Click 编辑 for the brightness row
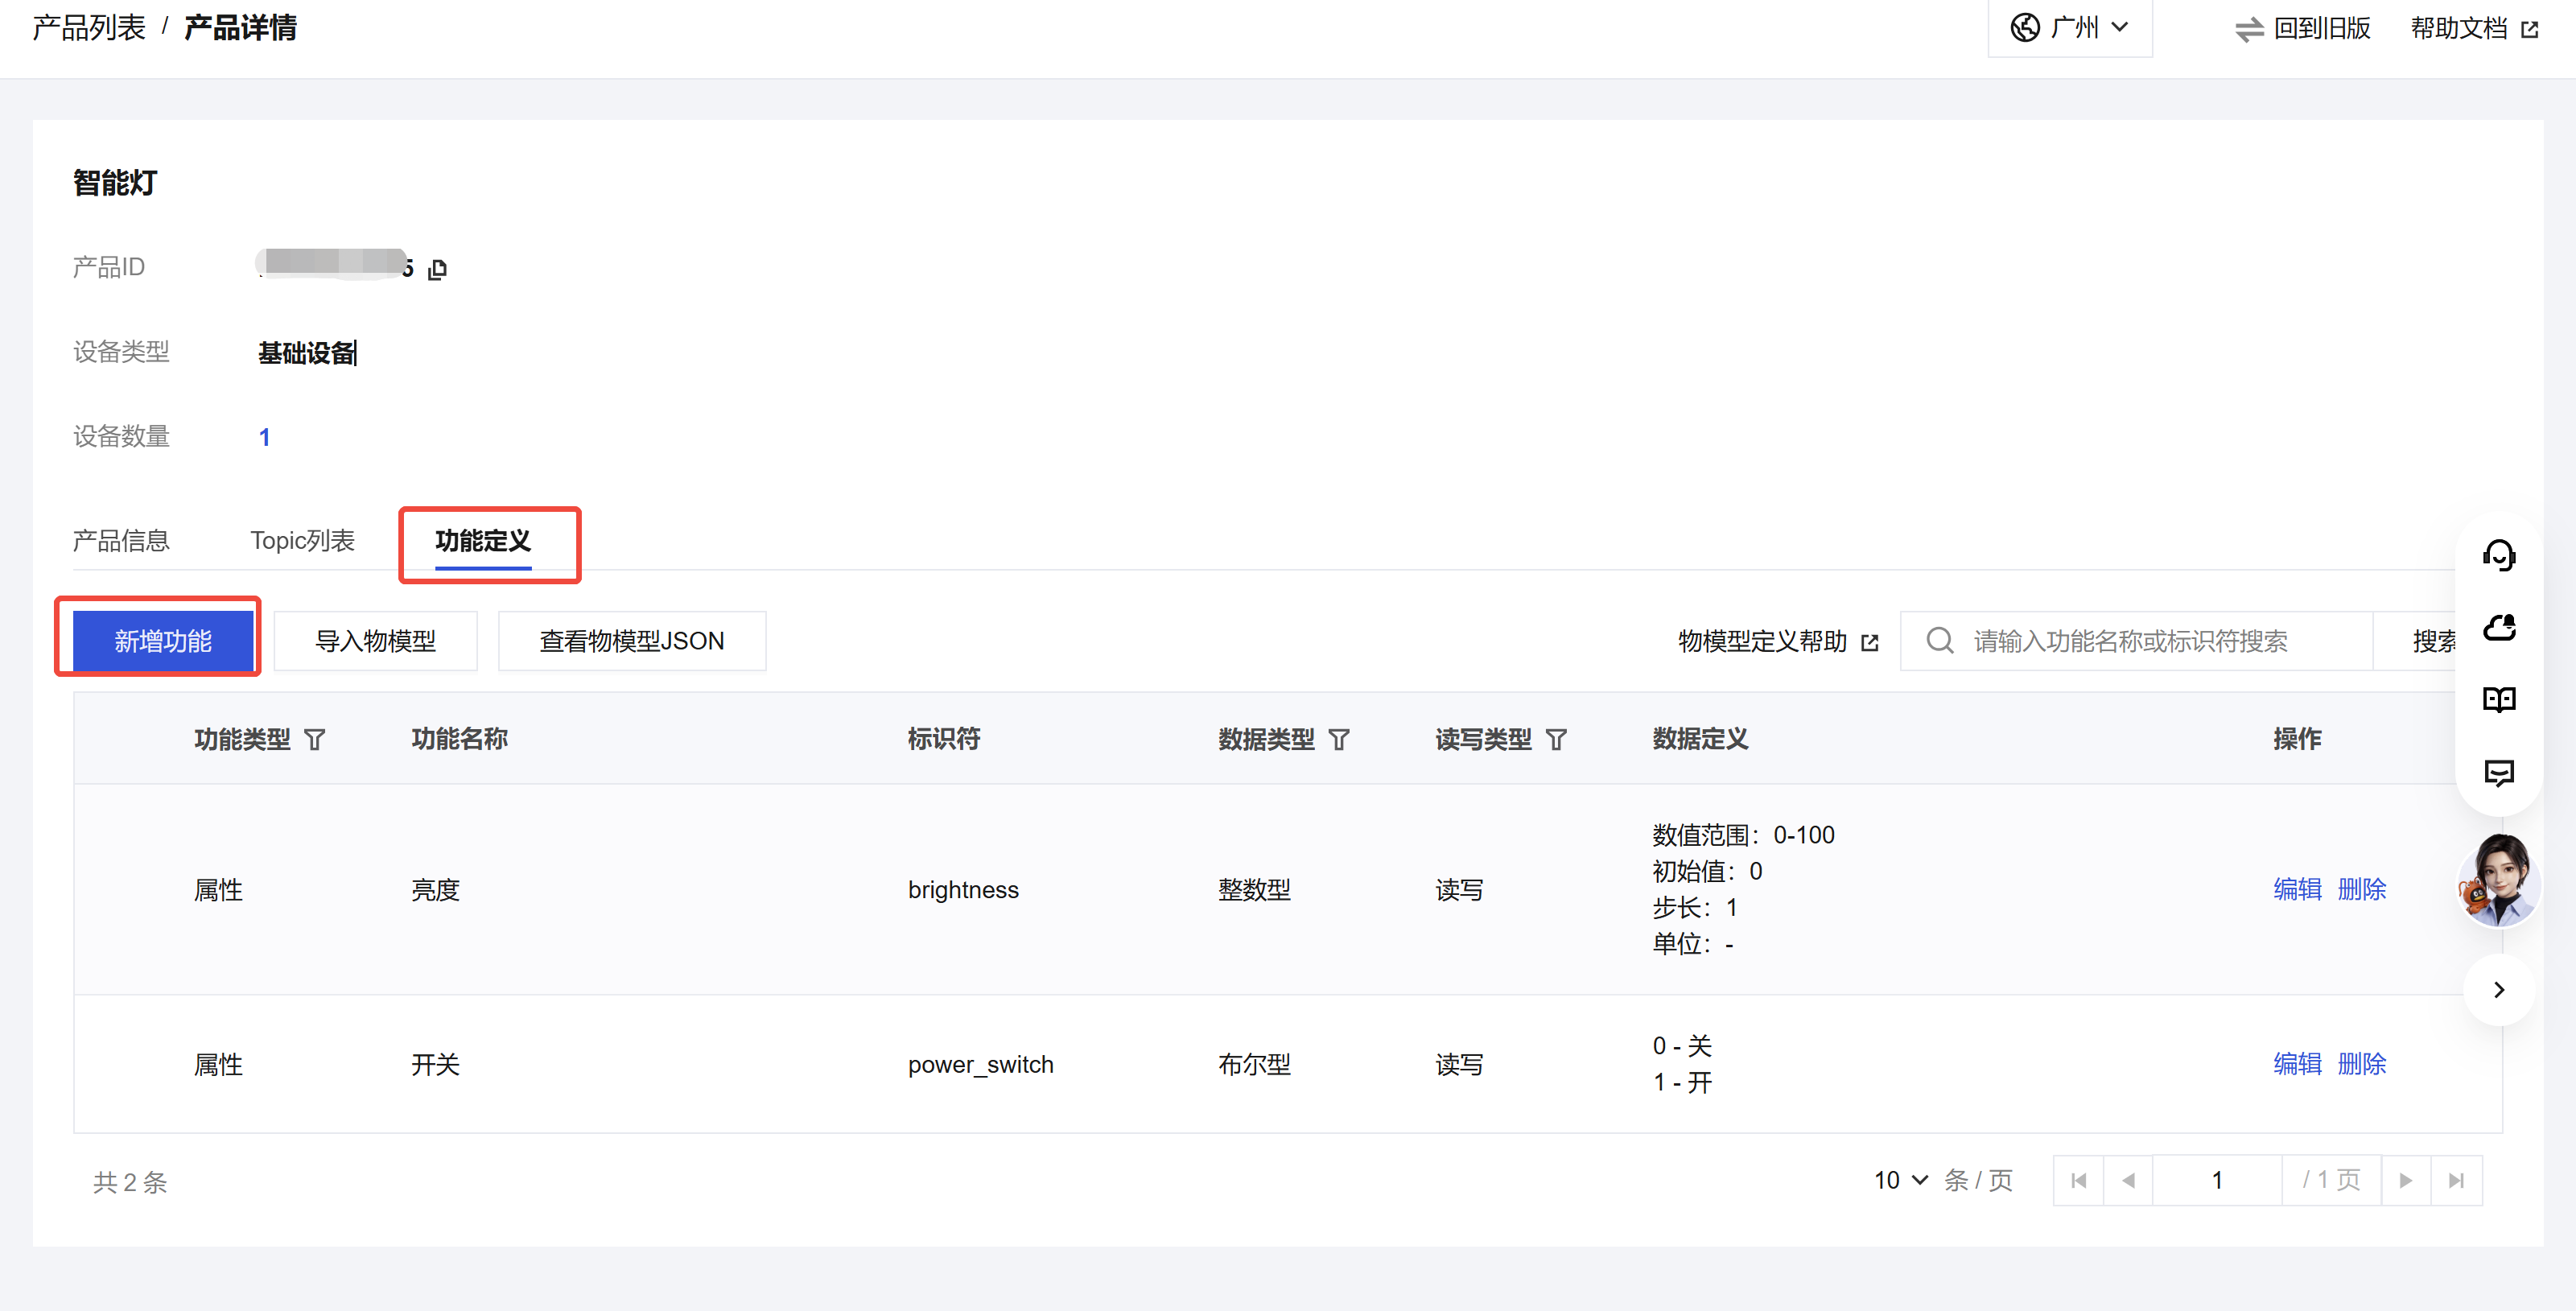2576x1311 pixels. tap(2297, 889)
